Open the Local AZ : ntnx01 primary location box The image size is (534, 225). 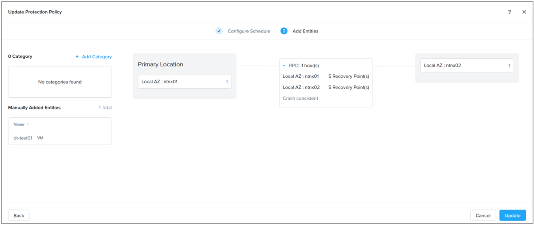pyautogui.click(x=185, y=82)
